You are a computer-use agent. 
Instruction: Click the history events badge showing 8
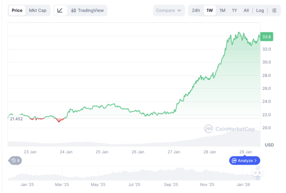pos(16,160)
